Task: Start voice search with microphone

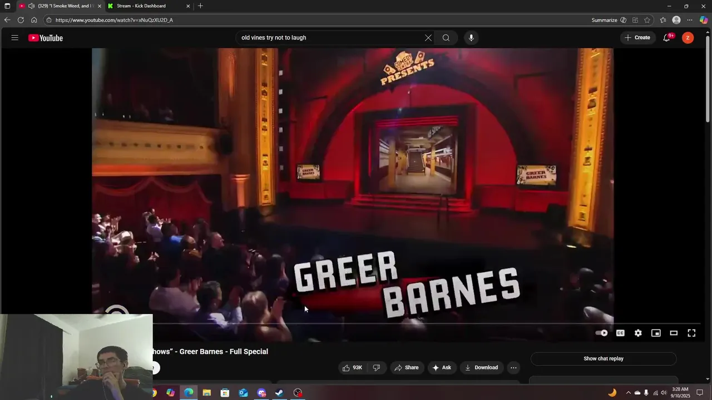Action: point(471,38)
